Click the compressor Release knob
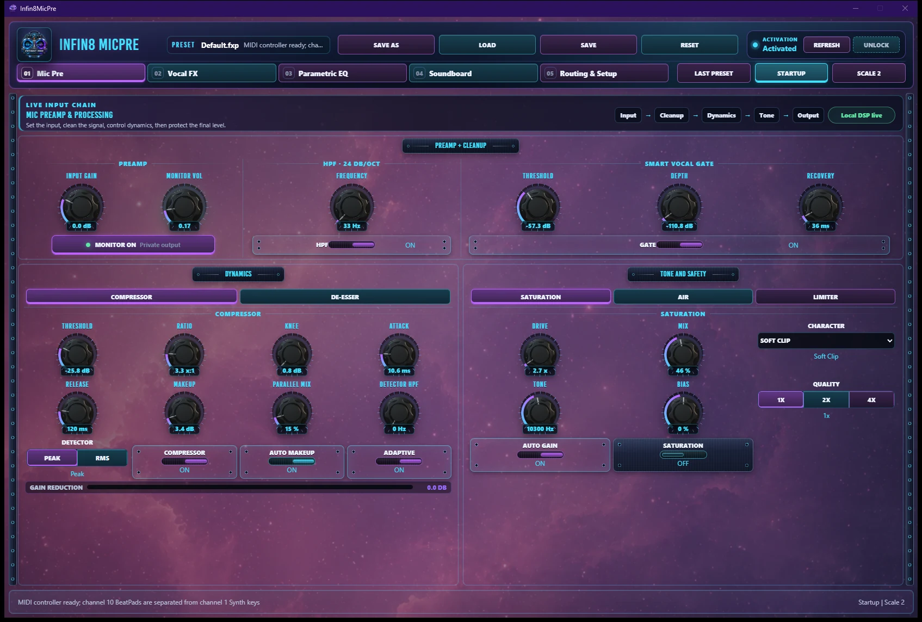 coord(77,412)
